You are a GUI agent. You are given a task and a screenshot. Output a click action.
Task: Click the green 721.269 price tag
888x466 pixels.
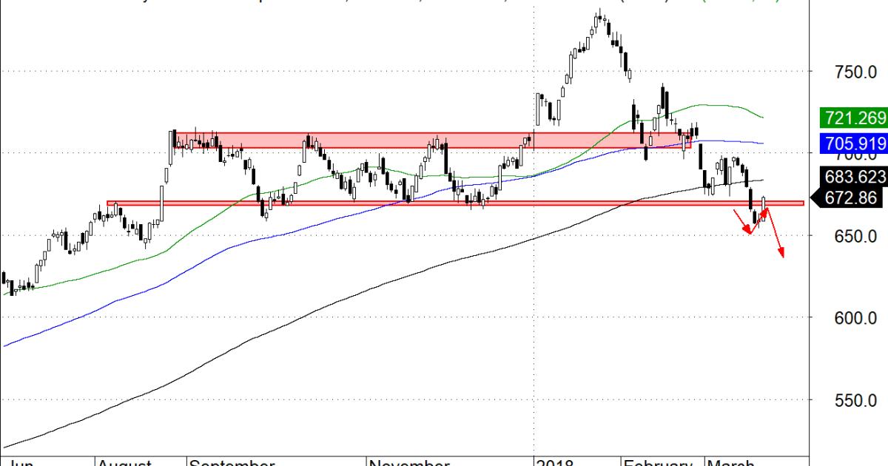[x=852, y=117]
